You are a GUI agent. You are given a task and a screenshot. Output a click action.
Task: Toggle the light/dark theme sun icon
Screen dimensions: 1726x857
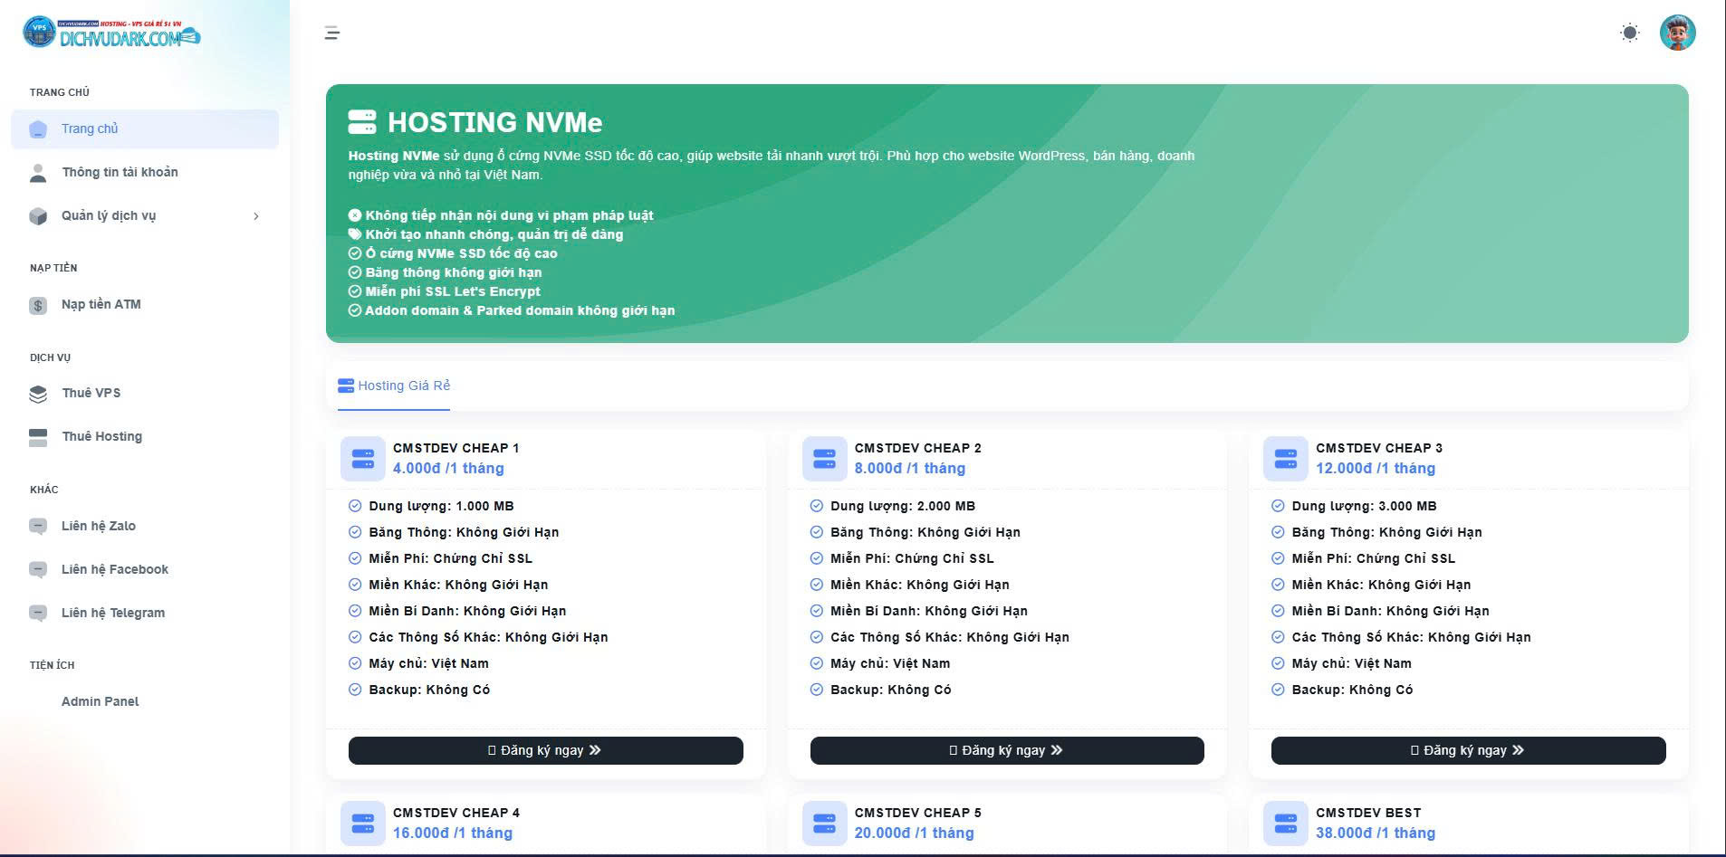[1629, 33]
